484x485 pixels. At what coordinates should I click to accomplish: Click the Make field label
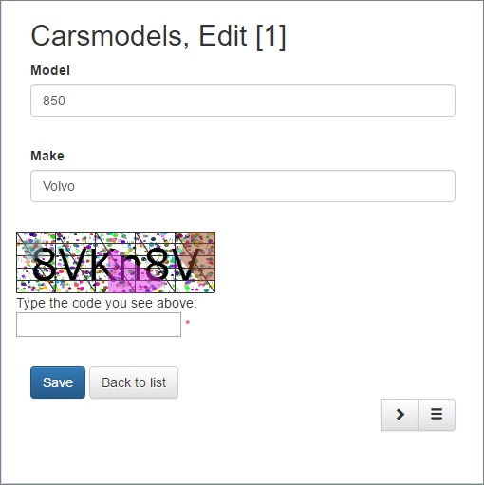coord(47,156)
